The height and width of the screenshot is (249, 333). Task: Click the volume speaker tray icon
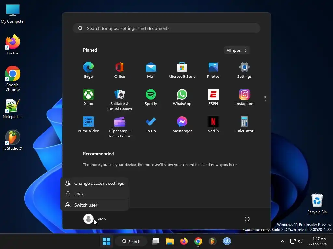click(300, 241)
